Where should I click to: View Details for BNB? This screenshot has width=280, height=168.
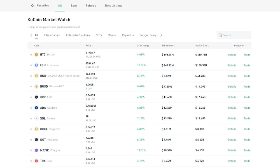[232, 76]
